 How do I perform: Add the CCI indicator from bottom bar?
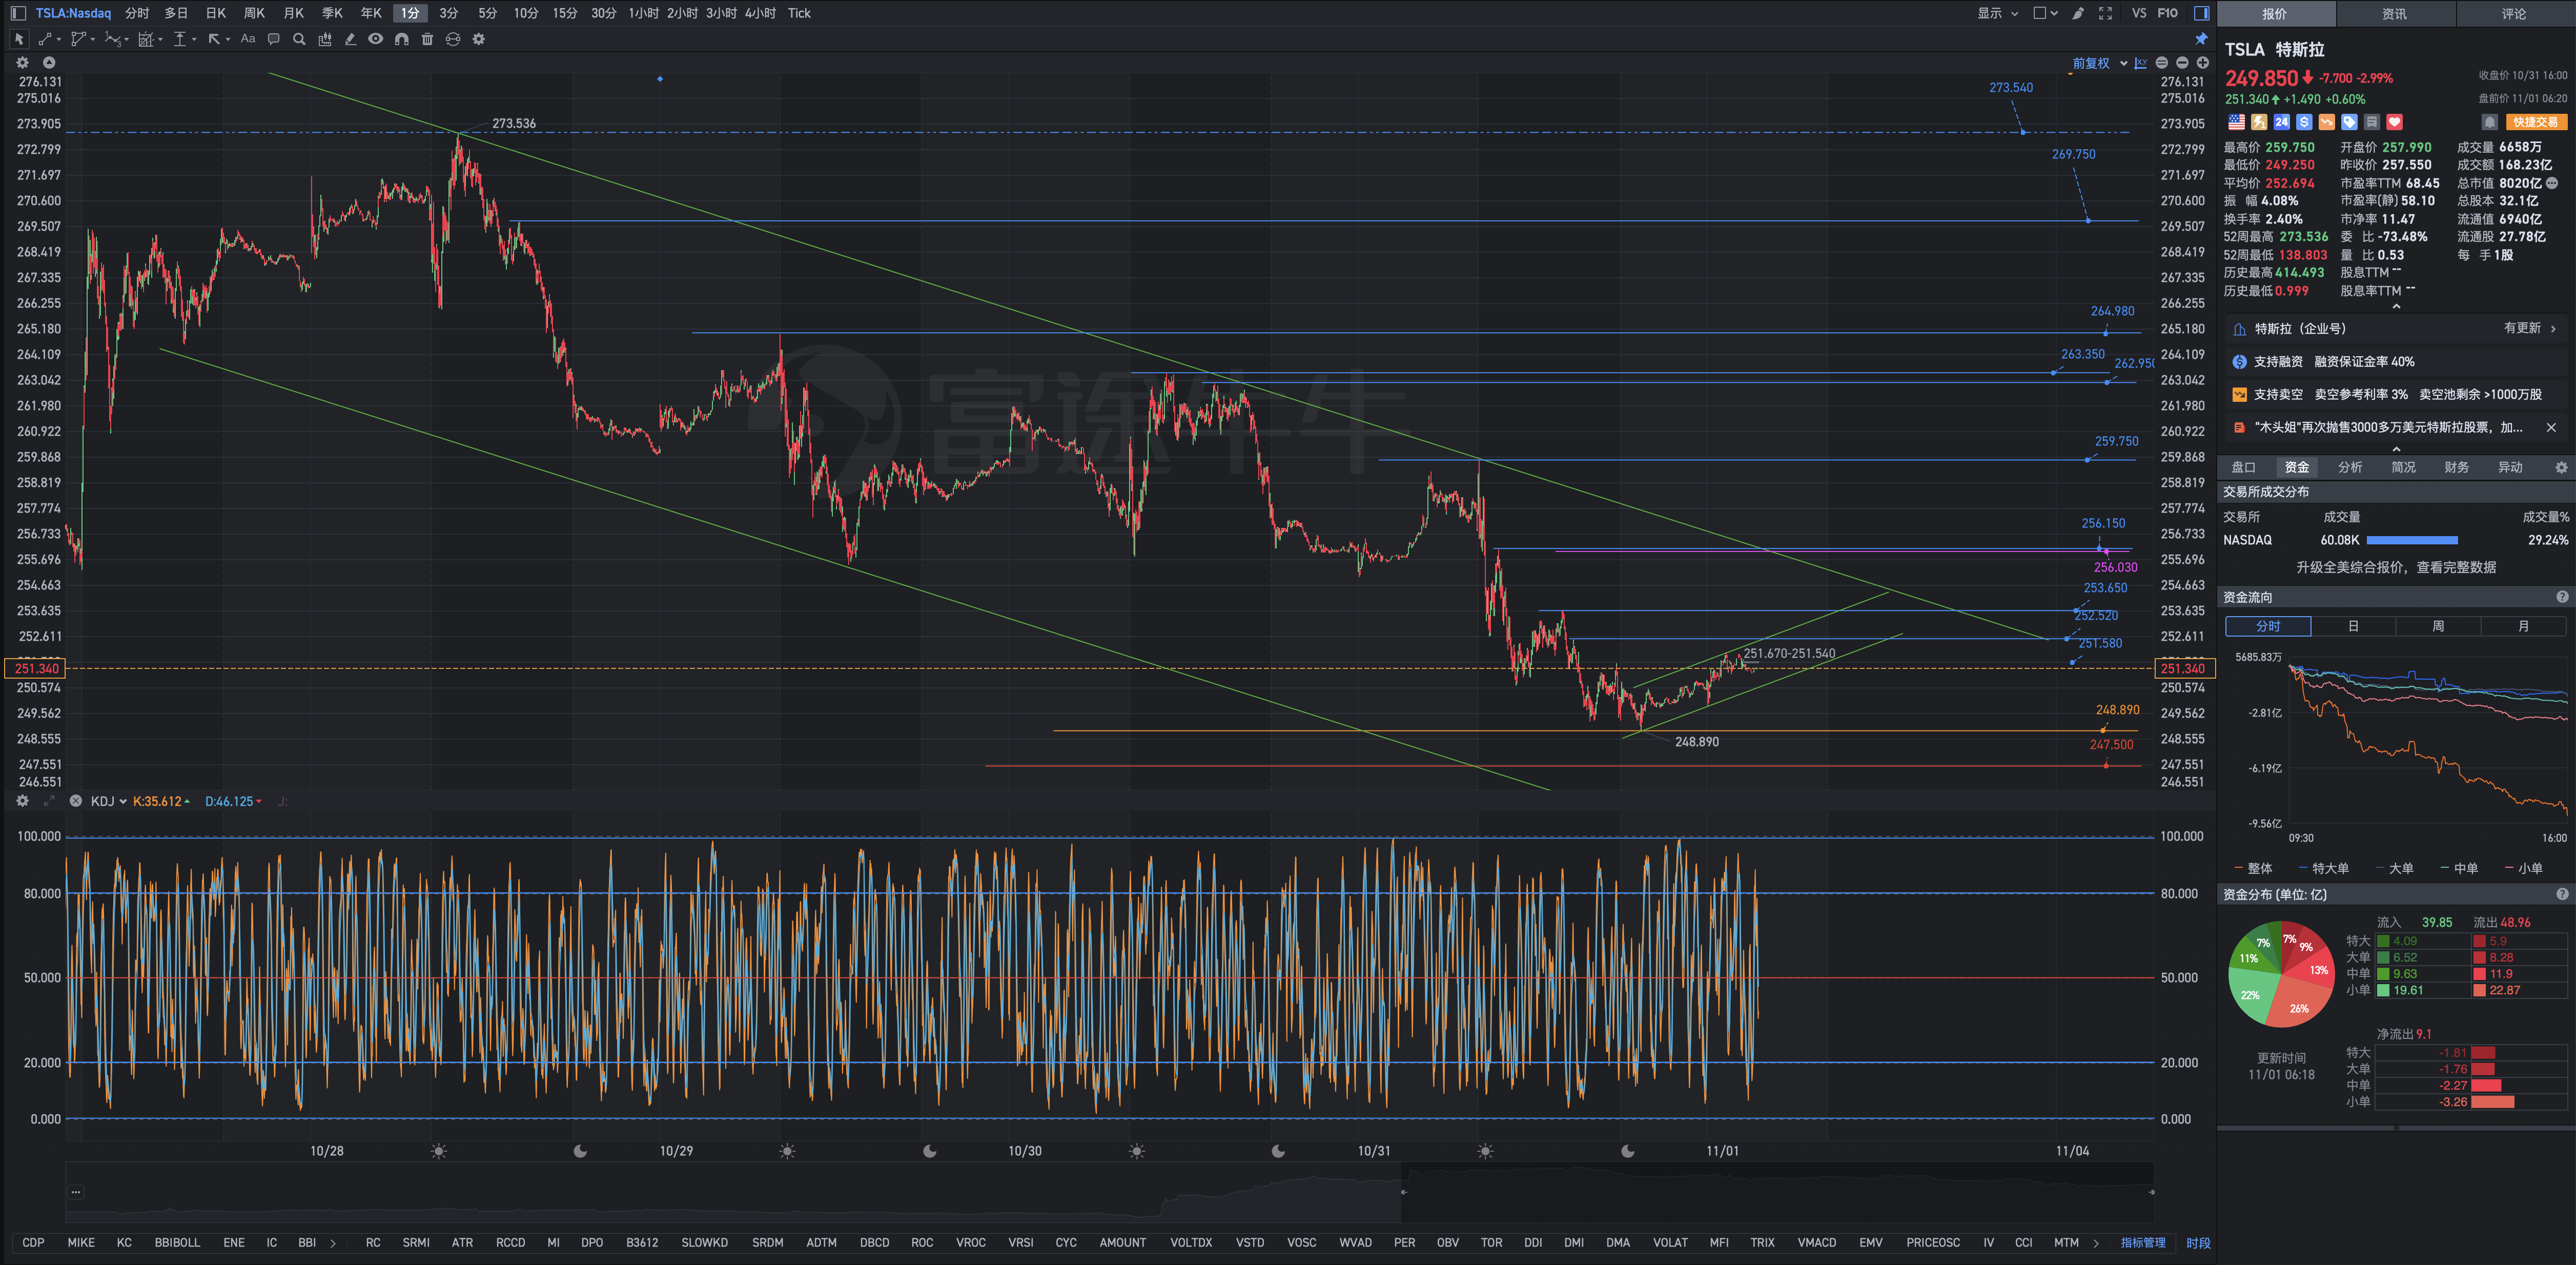pyautogui.click(x=2023, y=1242)
